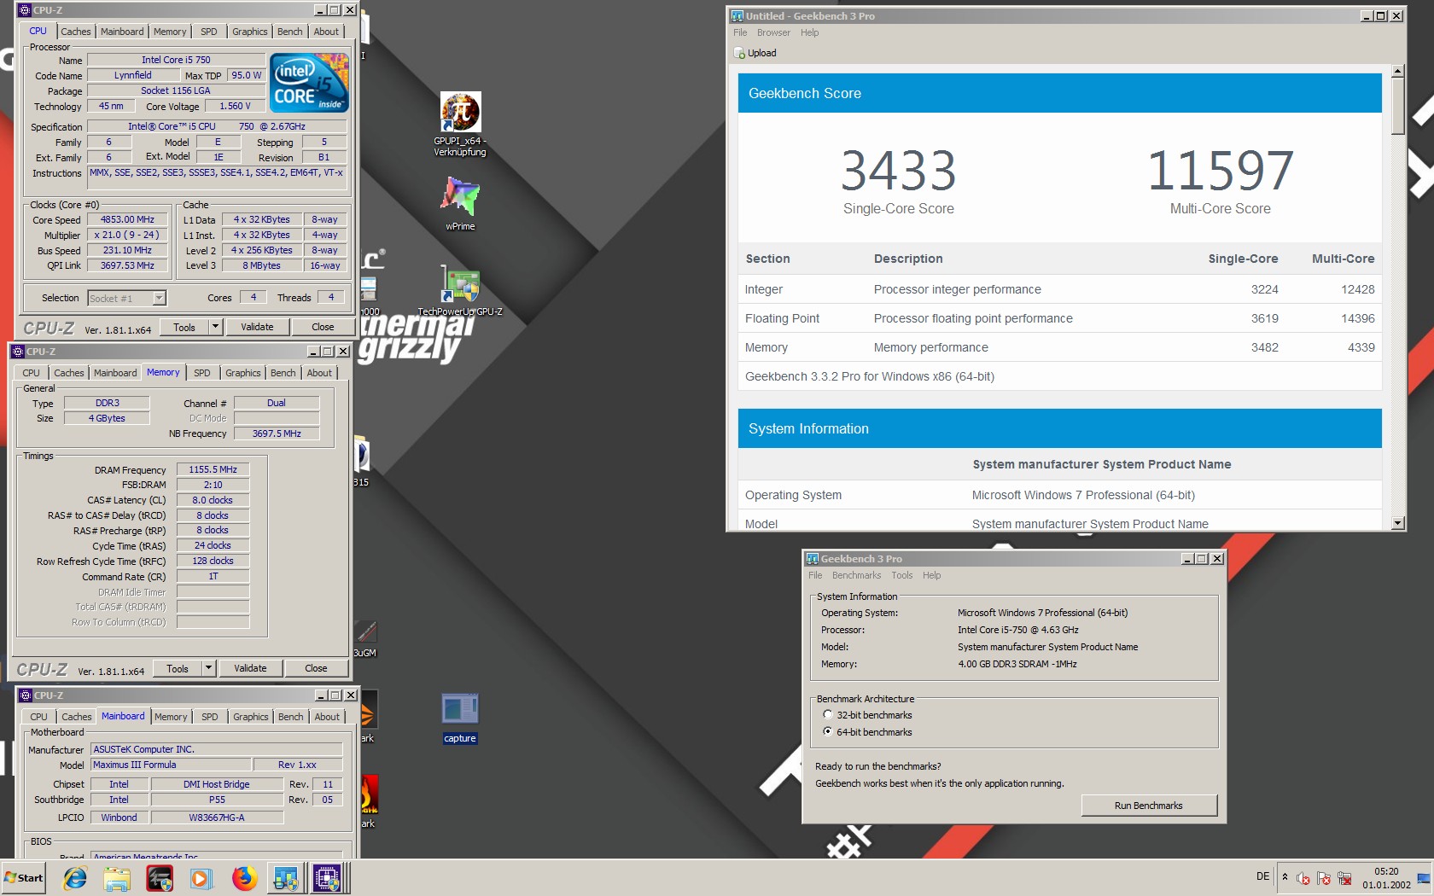Open Tools dropdown arrow in top CPU-Z window
The height and width of the screenshot is (896, 1434).
point(215,327)
